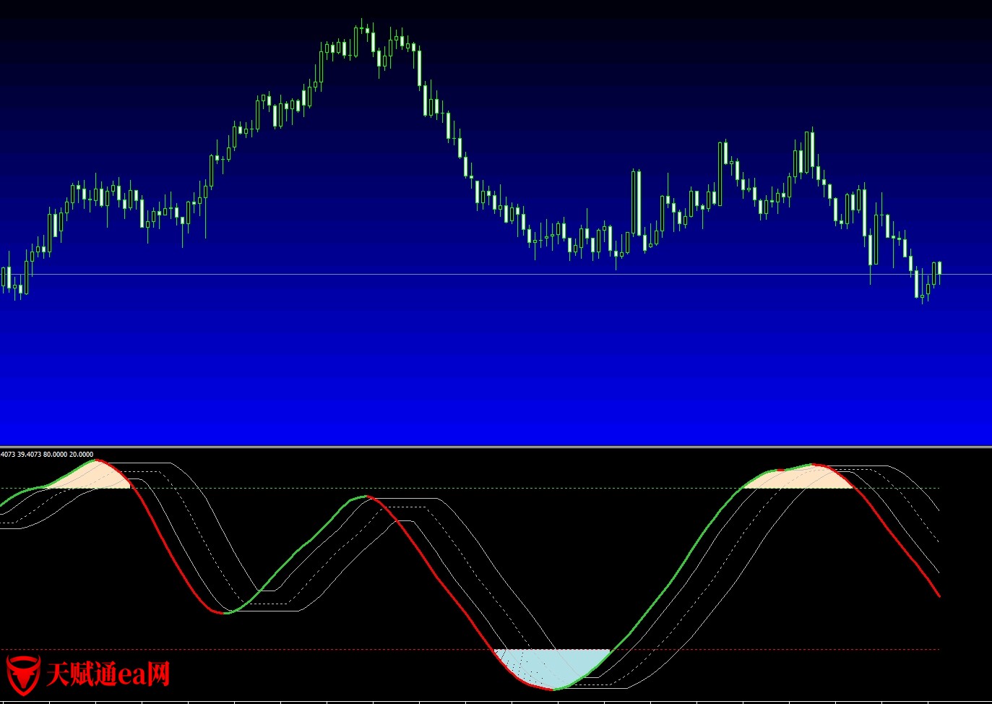Click the first candlestick at far left
Image resolution: width=992 pixels, height=704 pixels.
click(x=4, y=278)
